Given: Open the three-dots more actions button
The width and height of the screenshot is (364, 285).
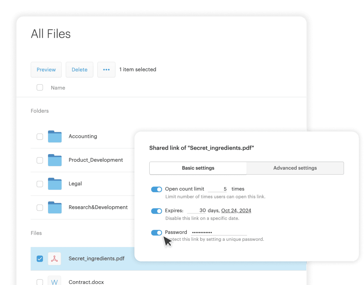Looking at the screenshot, I should pyautogui.click(x=106, y=70).
